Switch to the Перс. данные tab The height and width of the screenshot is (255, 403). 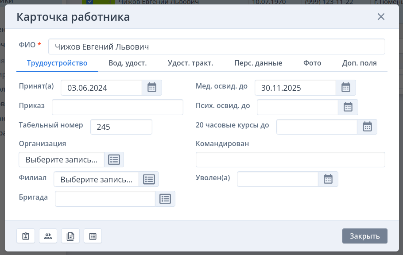(x=258, y=63)
